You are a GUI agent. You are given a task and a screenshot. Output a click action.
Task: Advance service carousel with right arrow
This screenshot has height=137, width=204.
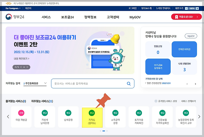click(199, 117)
